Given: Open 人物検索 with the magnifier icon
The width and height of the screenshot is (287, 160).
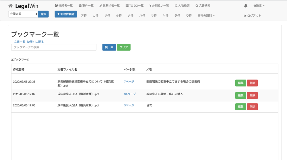Looking at the screenshot, I should pos(182,6).
